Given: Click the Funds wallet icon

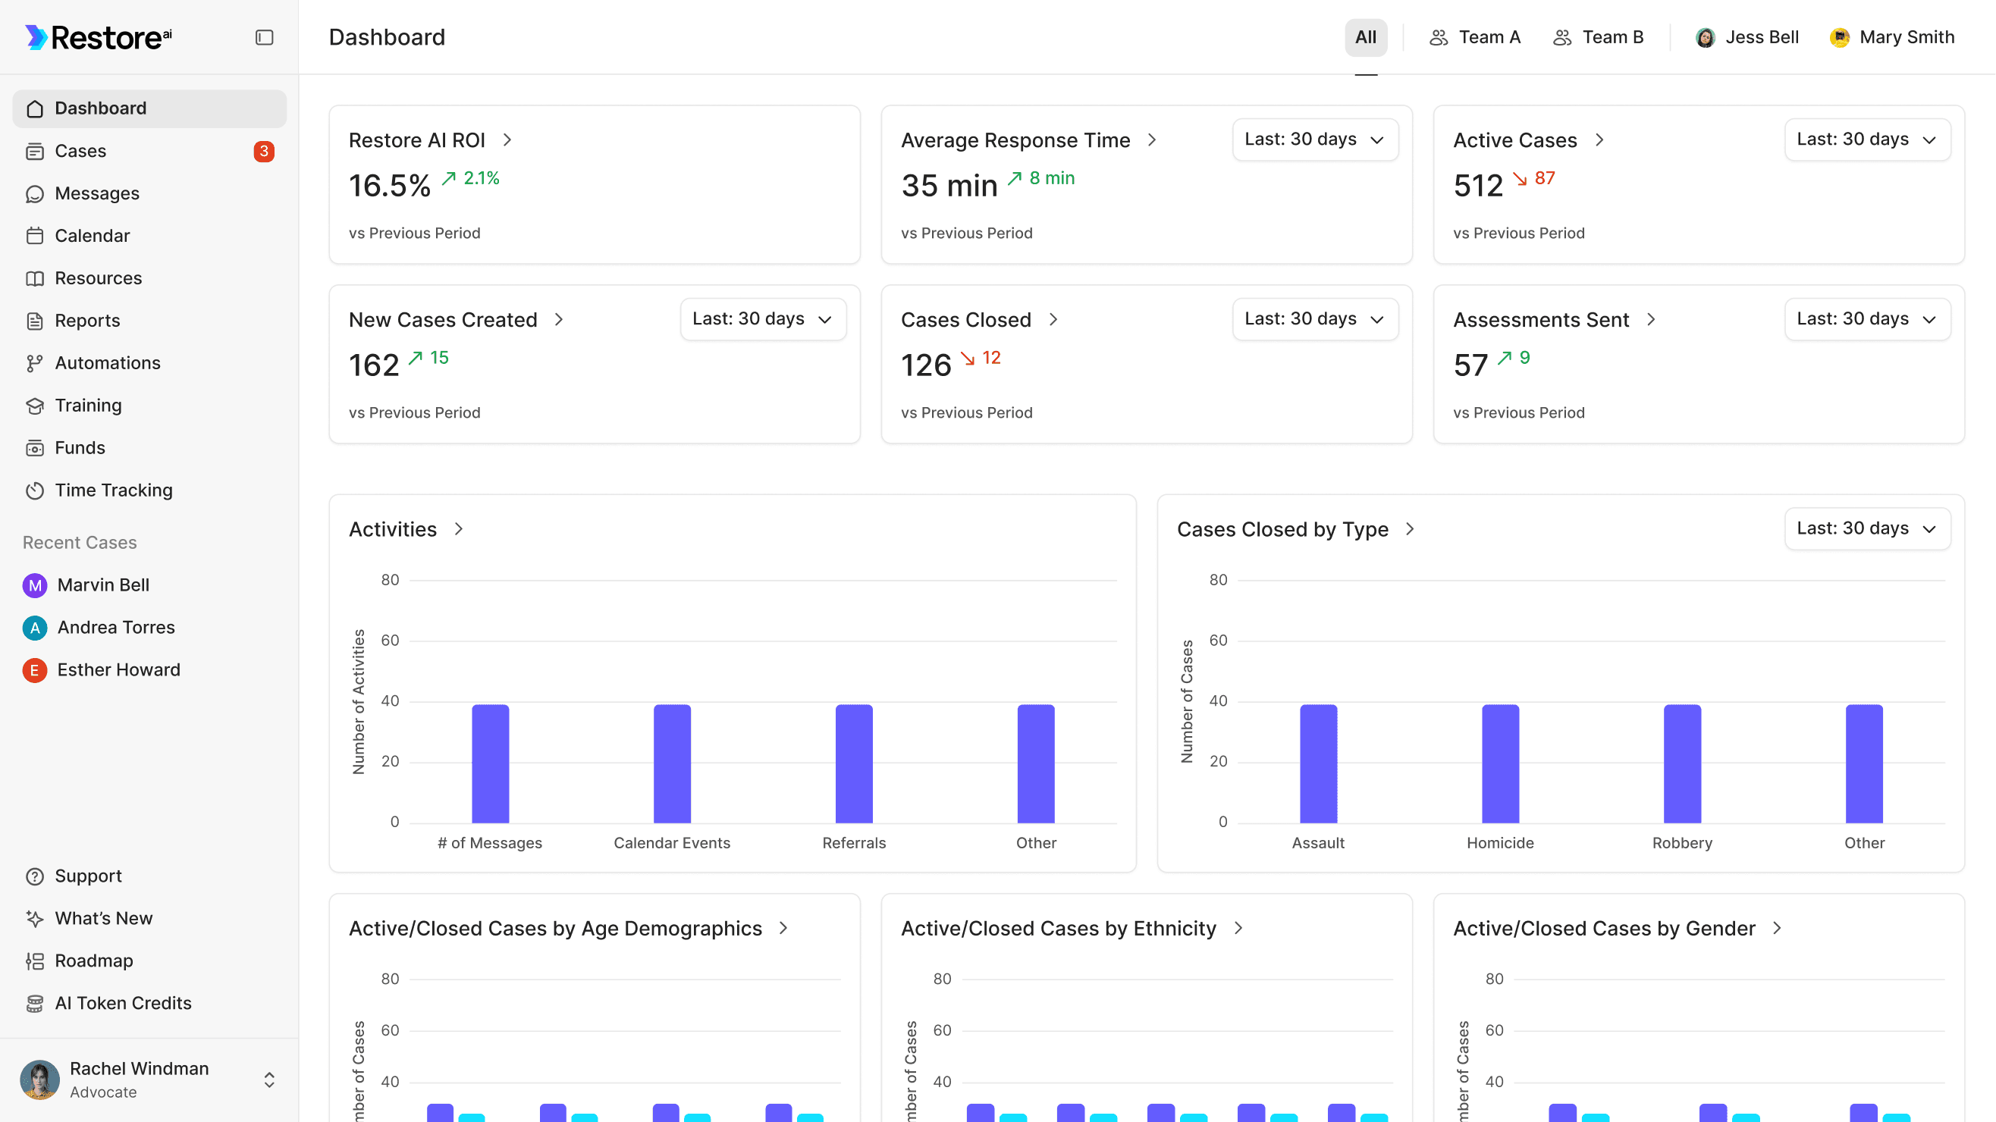Looking at the screenshot, I should [34, 447].
